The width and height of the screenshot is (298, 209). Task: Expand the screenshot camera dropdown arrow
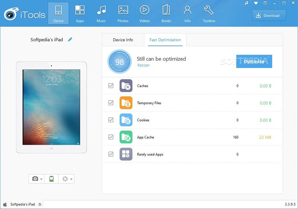[41, 179]
